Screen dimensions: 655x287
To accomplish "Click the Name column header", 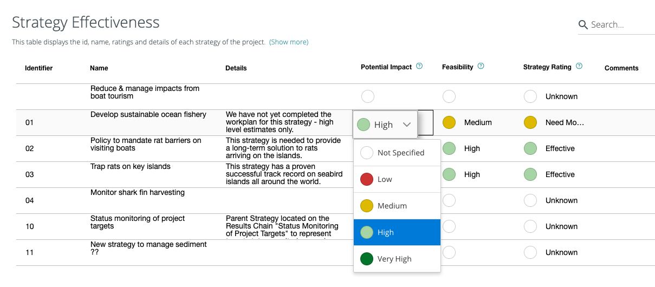I will point(99,68).
